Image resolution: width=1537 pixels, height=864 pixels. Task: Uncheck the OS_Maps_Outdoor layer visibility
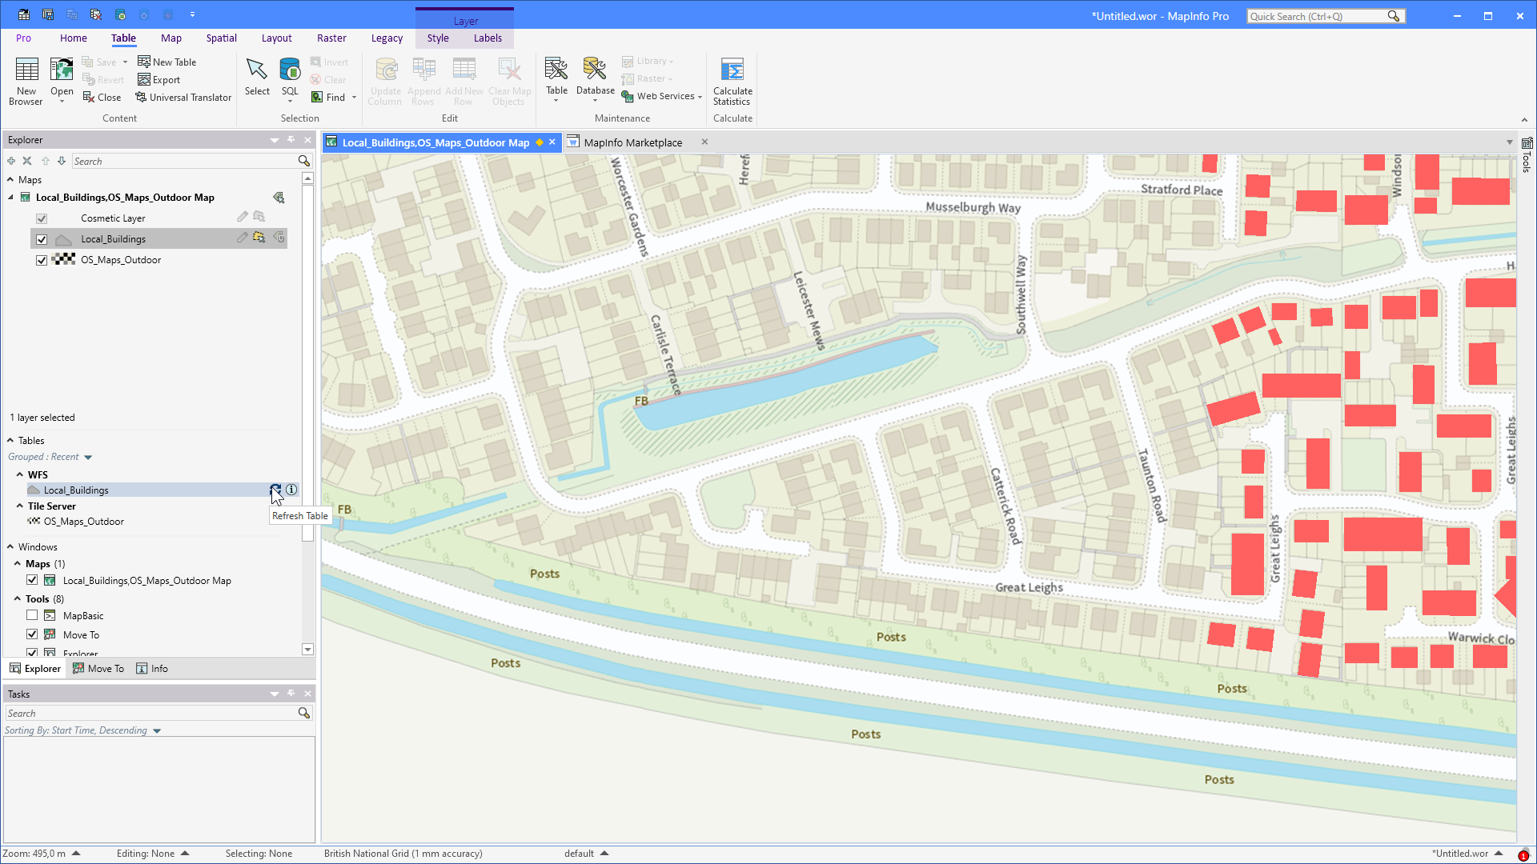[x=41, y=259]
